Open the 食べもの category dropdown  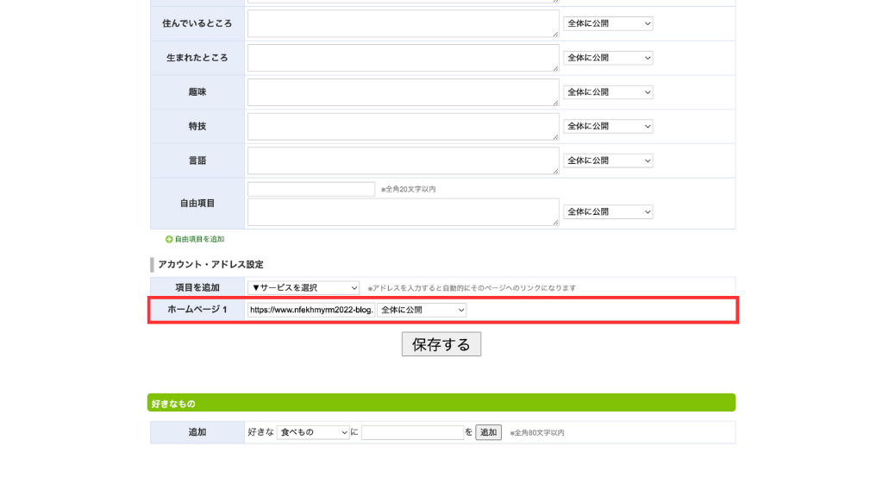click(313, 432)
